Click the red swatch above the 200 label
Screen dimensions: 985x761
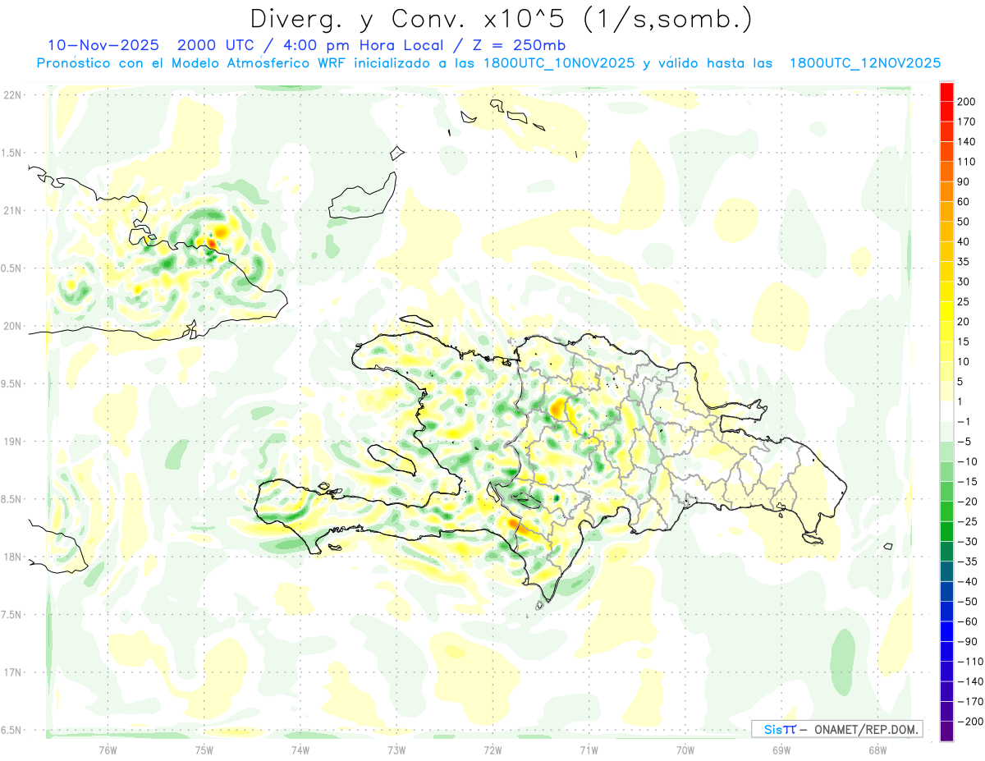coord(946,92)
